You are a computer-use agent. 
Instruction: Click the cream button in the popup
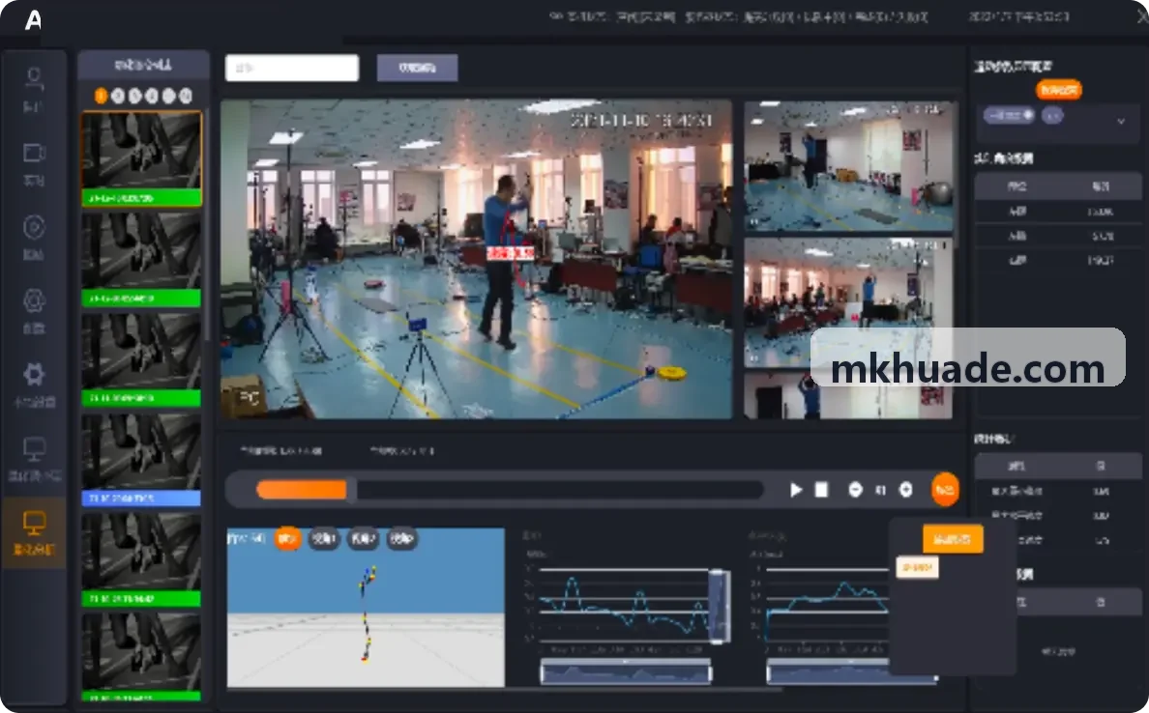pyautogui.click(x=917, y=567)
